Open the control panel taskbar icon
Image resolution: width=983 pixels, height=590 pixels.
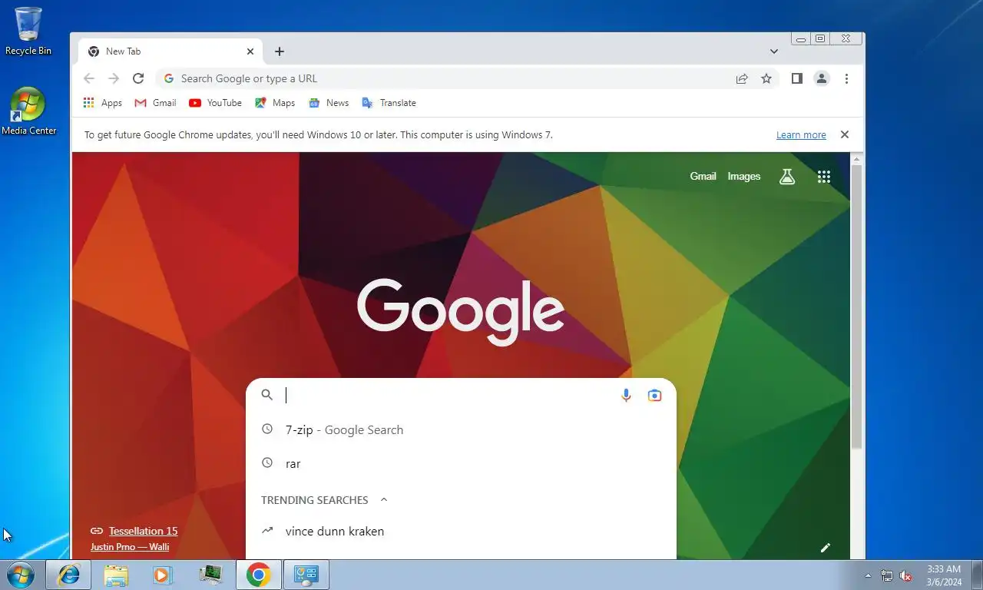click(x=306, y=575)
